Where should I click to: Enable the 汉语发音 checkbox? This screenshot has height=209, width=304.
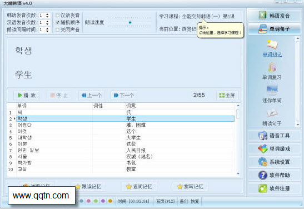click(x=57, y=16)
